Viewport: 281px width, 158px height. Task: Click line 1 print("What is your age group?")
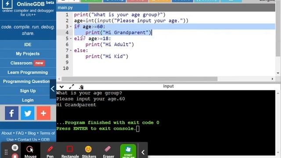pos(120,14)
